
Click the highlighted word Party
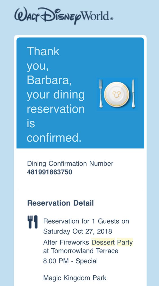(125, 242)
